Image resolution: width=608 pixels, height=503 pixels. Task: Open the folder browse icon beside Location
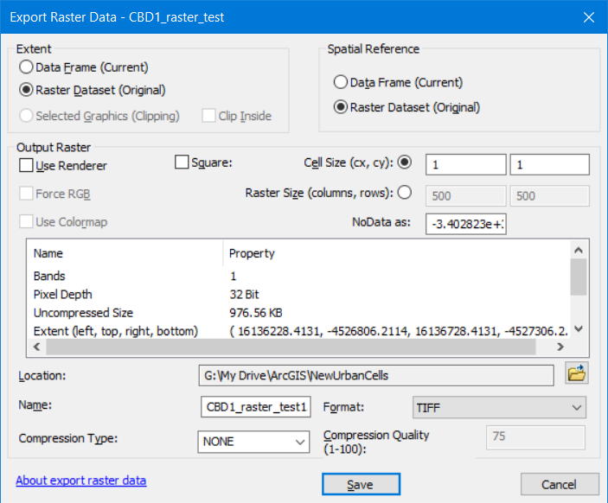(577, 373)
